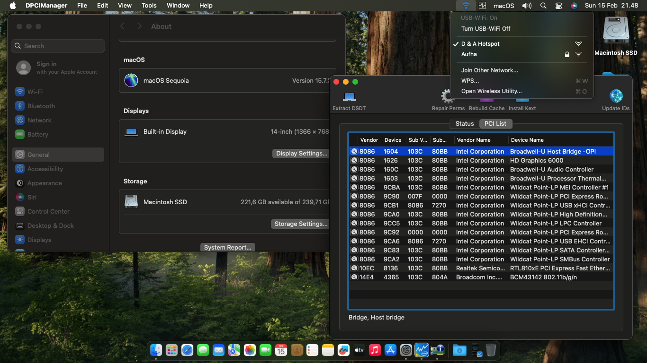
Task: Open Siri in System Settings sidebar
Action: pos(58,197)
